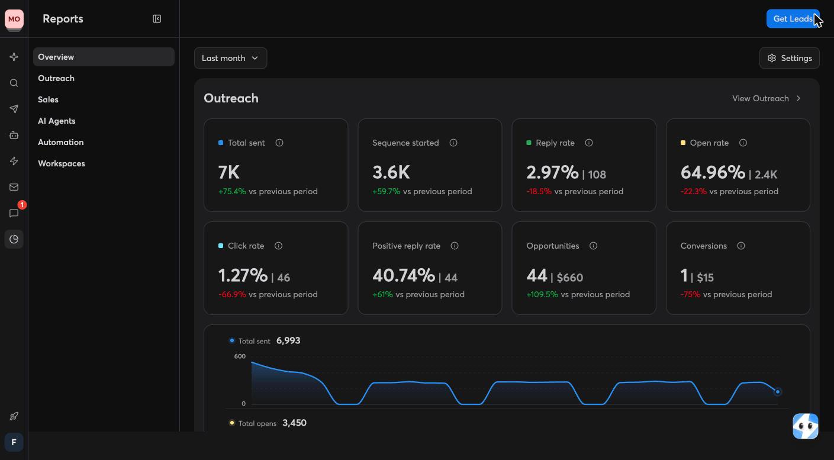This screenshot has height=460, width=834.
Task: Open the F user profile avatar
Action: pyautogui.click(x=14, y=442)
